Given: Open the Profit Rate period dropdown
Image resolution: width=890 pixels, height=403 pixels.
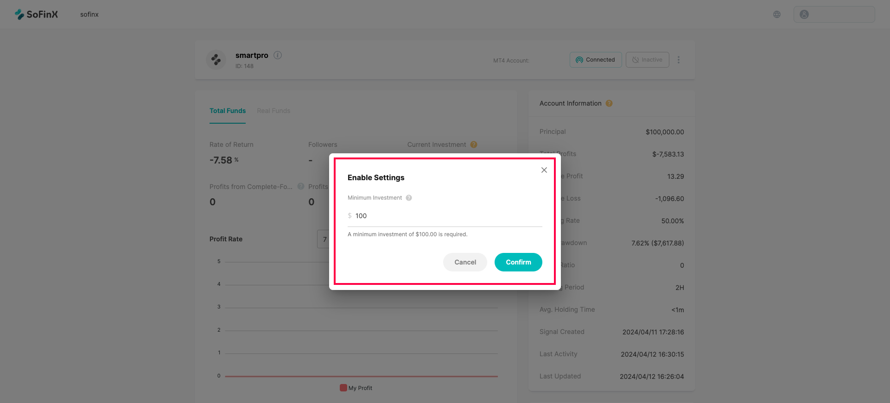Looking at the screenshot, I should coord(323,239).
